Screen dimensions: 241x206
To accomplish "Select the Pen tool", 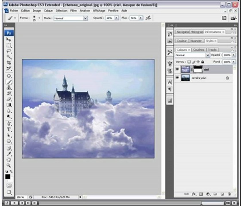I will (9, 124).
